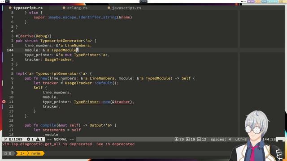Click '#[derive(Debug)]' attribute line
Screen dimensions: 287x161
(x=34, y=36)
